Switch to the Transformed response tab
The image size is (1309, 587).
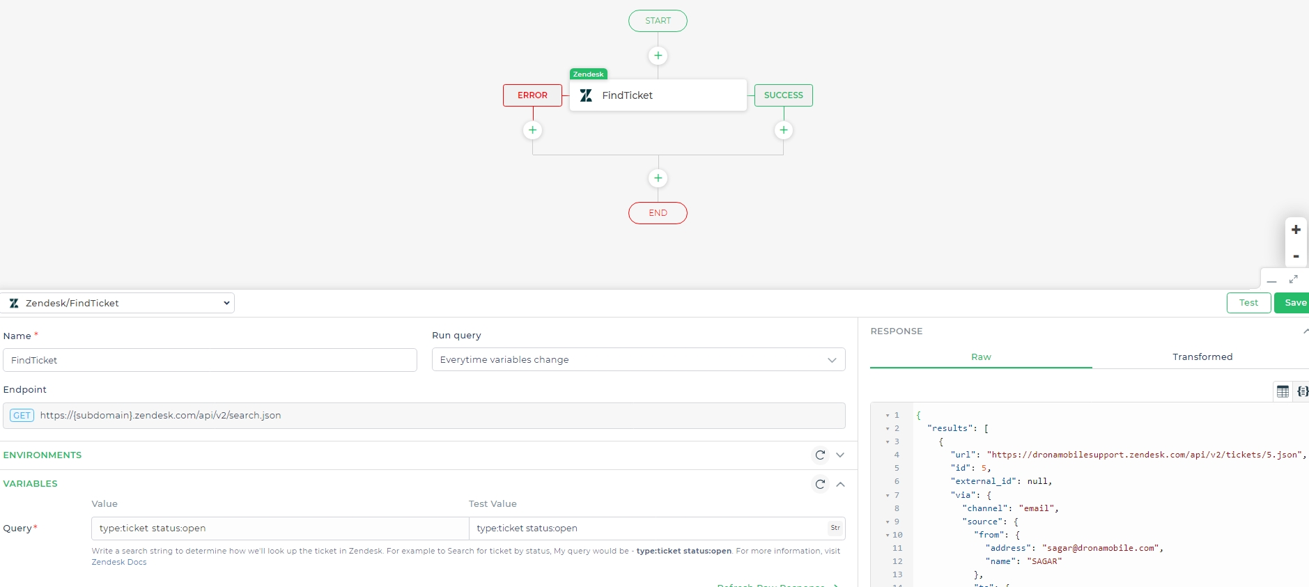tap(1202, 357)
